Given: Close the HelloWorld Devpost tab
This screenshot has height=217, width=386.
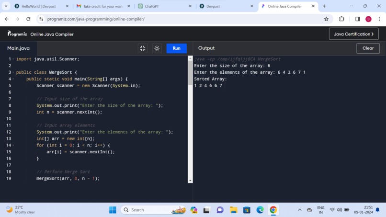Looking at the screenshot, I should click(x=67, y=6).
